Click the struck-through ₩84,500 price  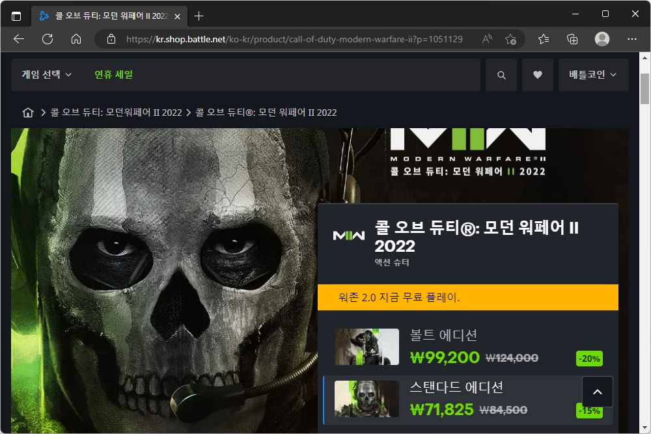pyautogui.click(x=503, y=410)
